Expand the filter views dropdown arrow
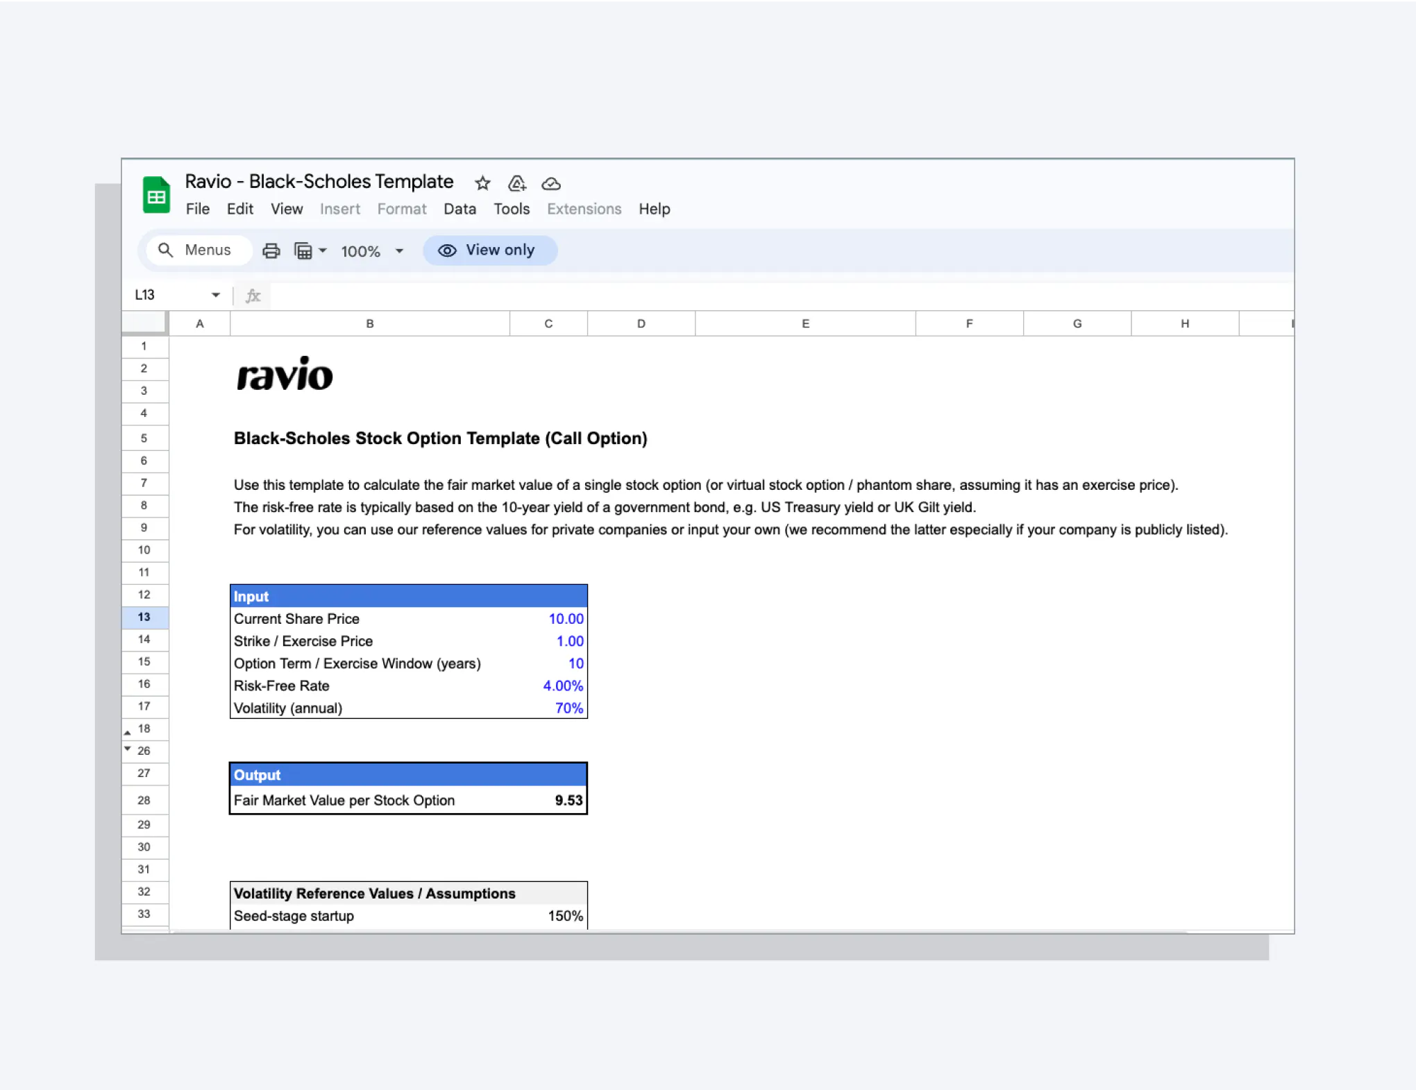This screenshot has height=1090, width=1416. pos(323,250)
